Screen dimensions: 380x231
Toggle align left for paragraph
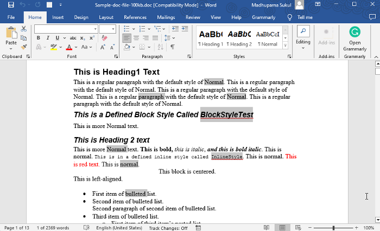126,38
